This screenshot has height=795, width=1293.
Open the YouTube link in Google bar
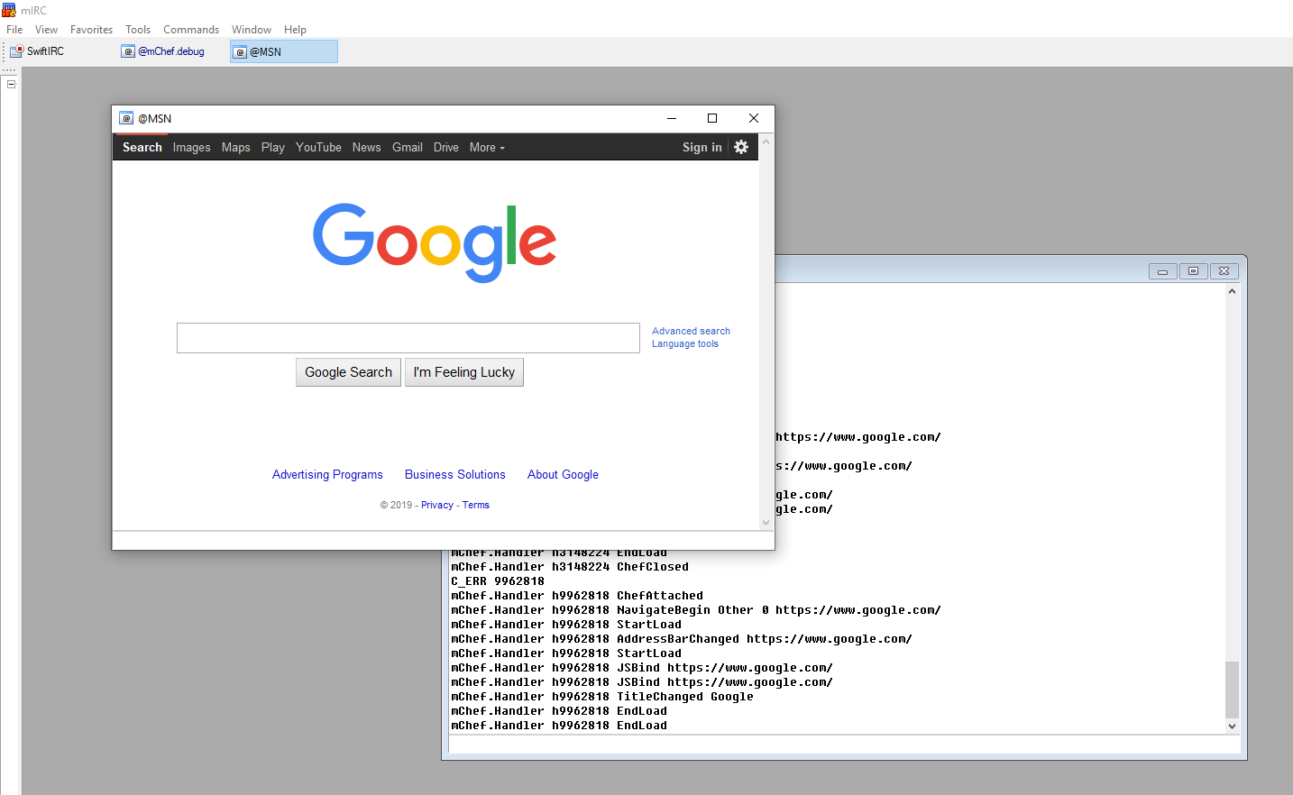point(318,147)
